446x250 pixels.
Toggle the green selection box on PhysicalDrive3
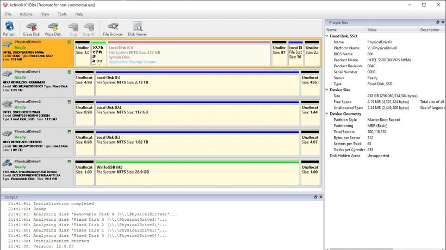coord(70,132)
